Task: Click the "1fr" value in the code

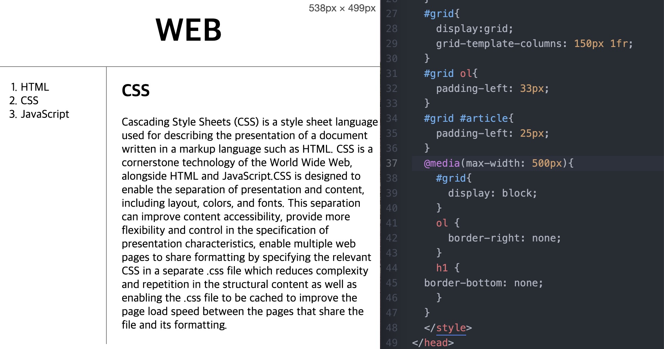Action: 619,43
